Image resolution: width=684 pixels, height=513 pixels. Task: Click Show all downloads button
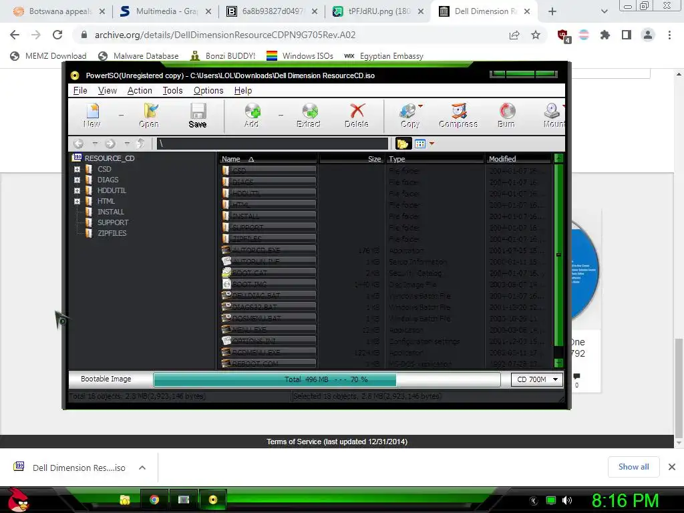(x=633, y=467)
